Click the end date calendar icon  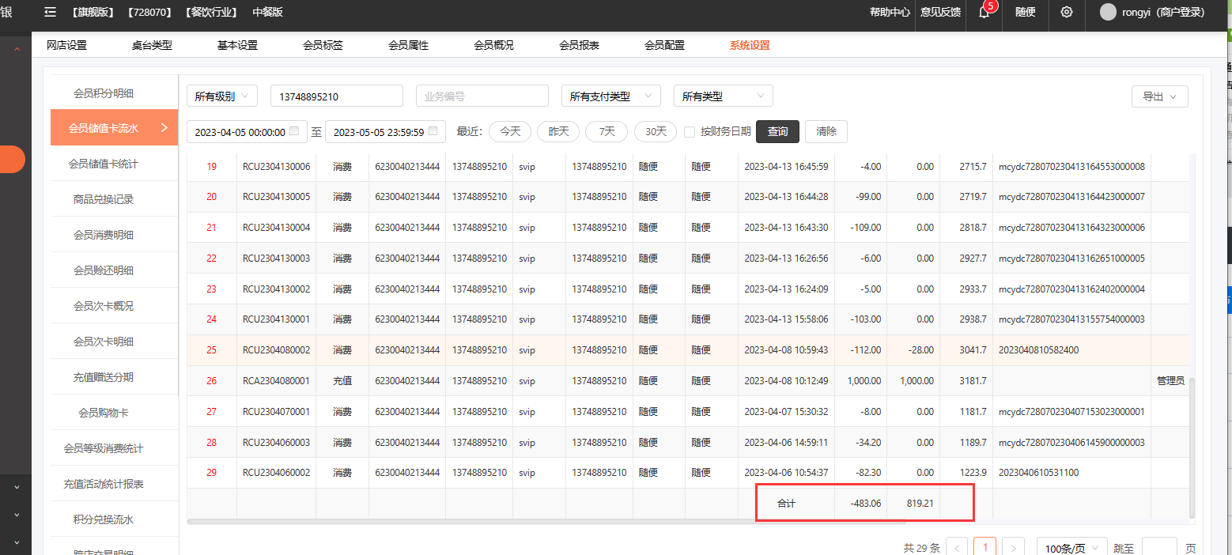coord(433,132)
